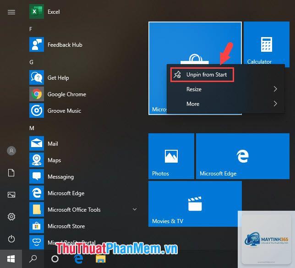Expand the More submenu arrow
Viewport: 295px width, 268px height.
tap(275, 104)
